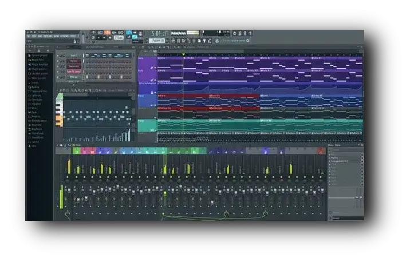Click the Cello channel button in channel rack
The image size is (410, 262).
coord(73,55)
